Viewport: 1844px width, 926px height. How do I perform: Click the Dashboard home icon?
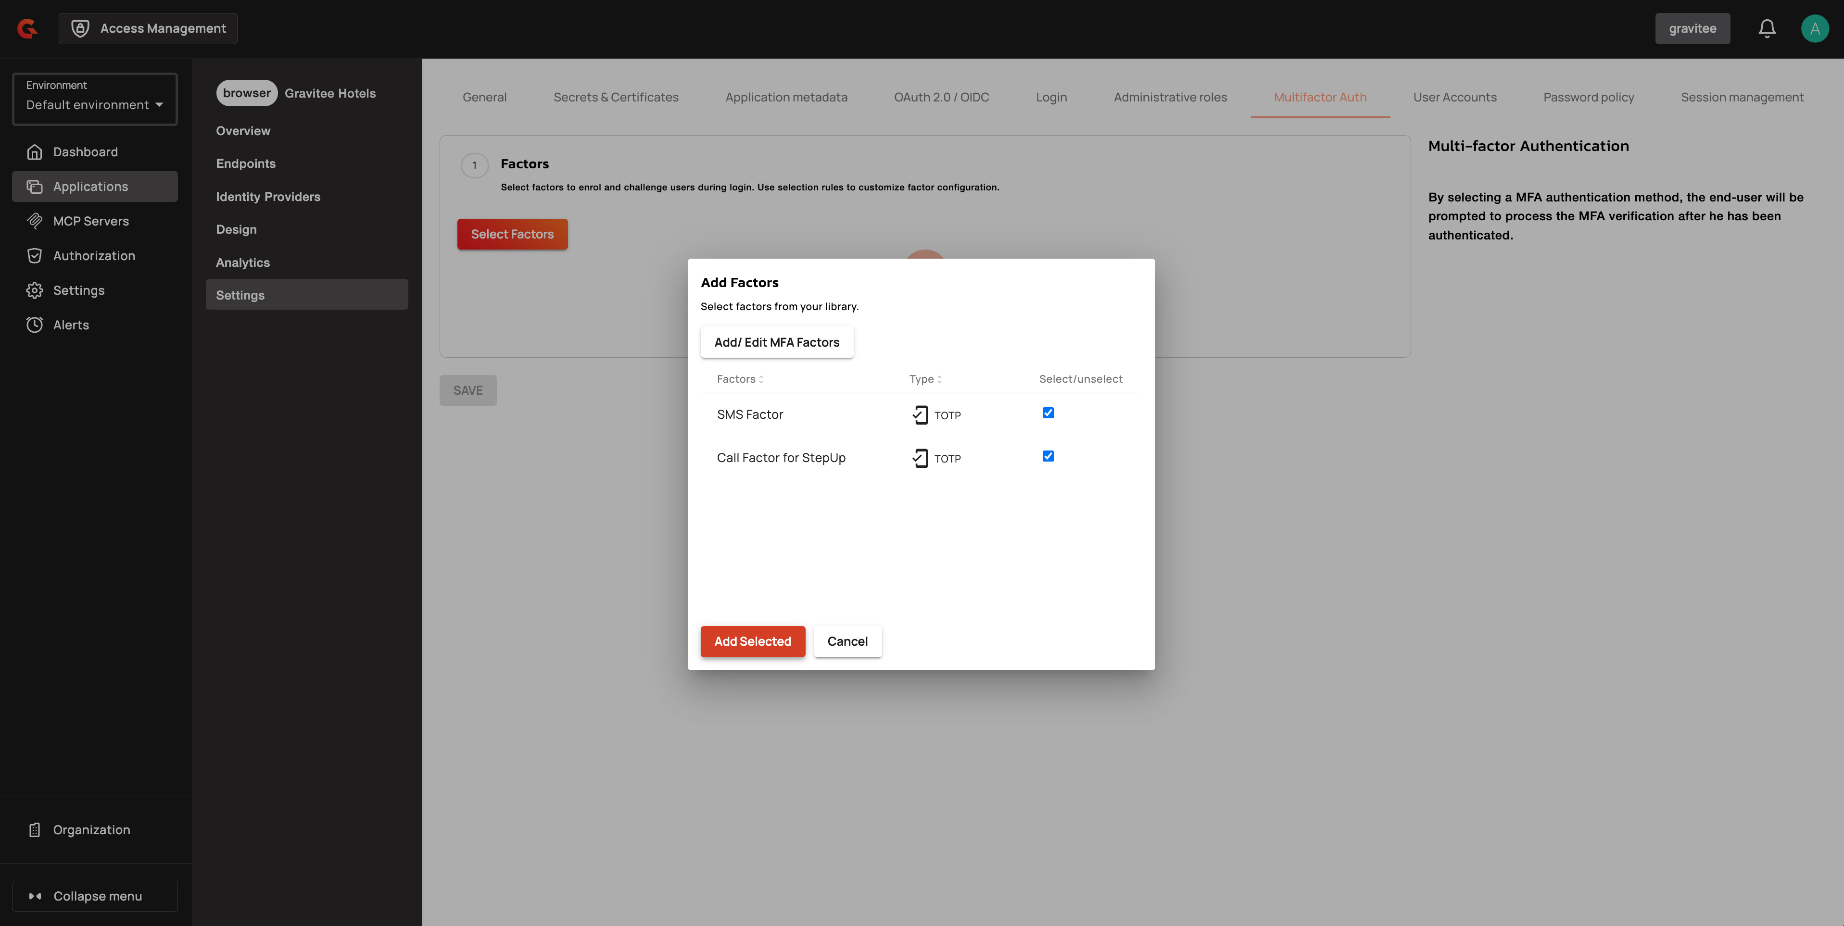tap(34, 152)
